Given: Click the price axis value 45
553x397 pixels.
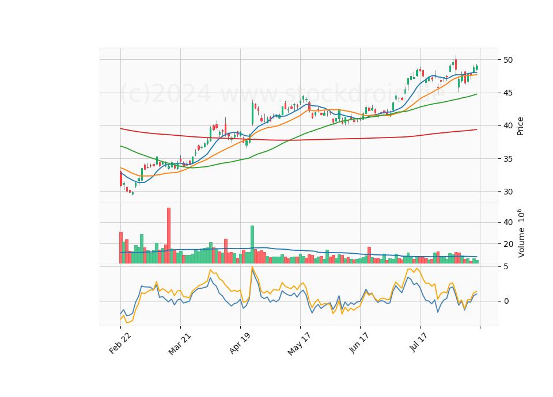Looking at the screenshot, I should pyautogui.click(x=508, y=93).
